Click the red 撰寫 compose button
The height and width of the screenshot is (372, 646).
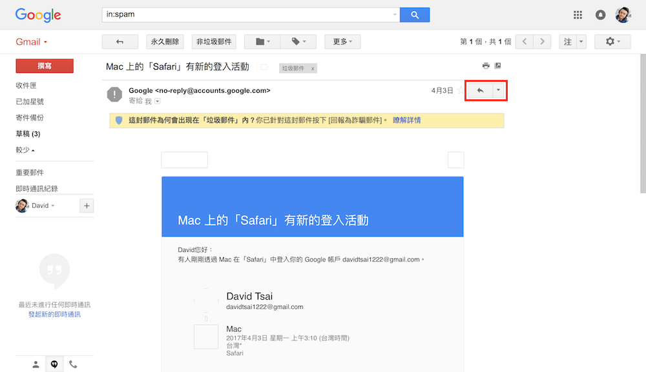[45, 66]
